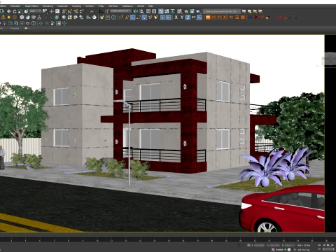336x252 pixels.
Task: Click the green status indicator beside Enabled
Action: pos(285,250)
